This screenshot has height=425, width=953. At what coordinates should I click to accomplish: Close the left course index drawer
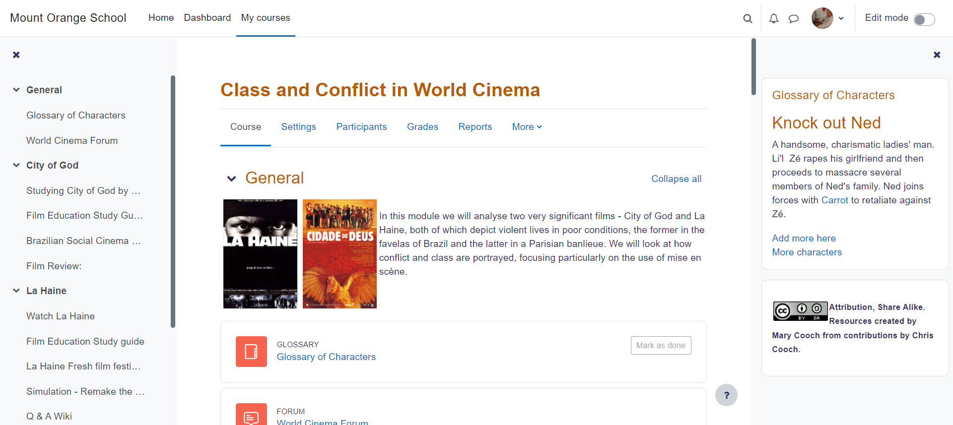[x=16, y=55]
